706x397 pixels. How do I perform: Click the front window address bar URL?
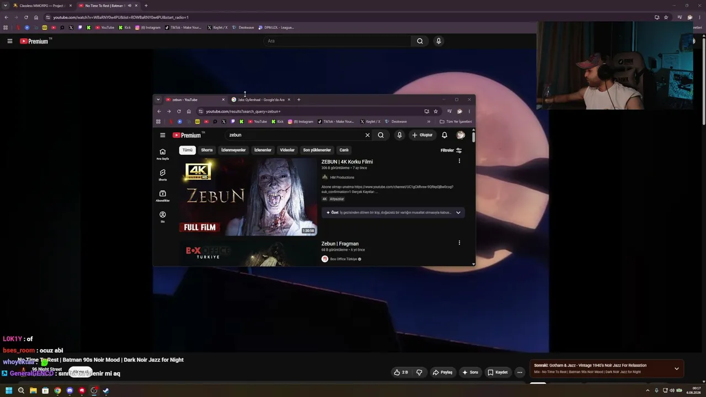[243, 111]
